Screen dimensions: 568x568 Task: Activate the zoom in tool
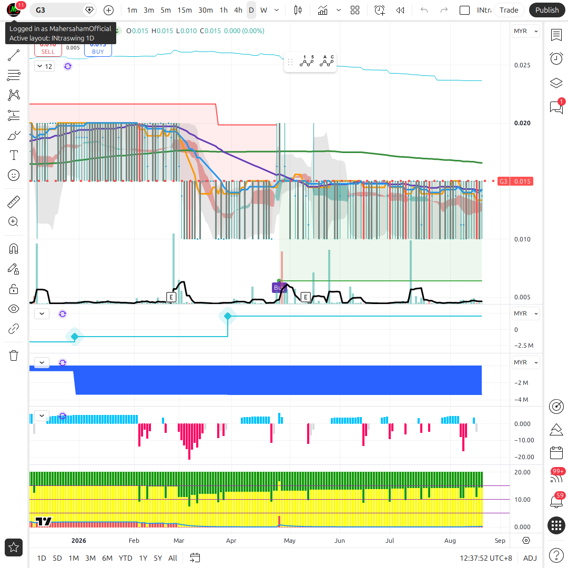pyautogui.click(x=14, y=222)
